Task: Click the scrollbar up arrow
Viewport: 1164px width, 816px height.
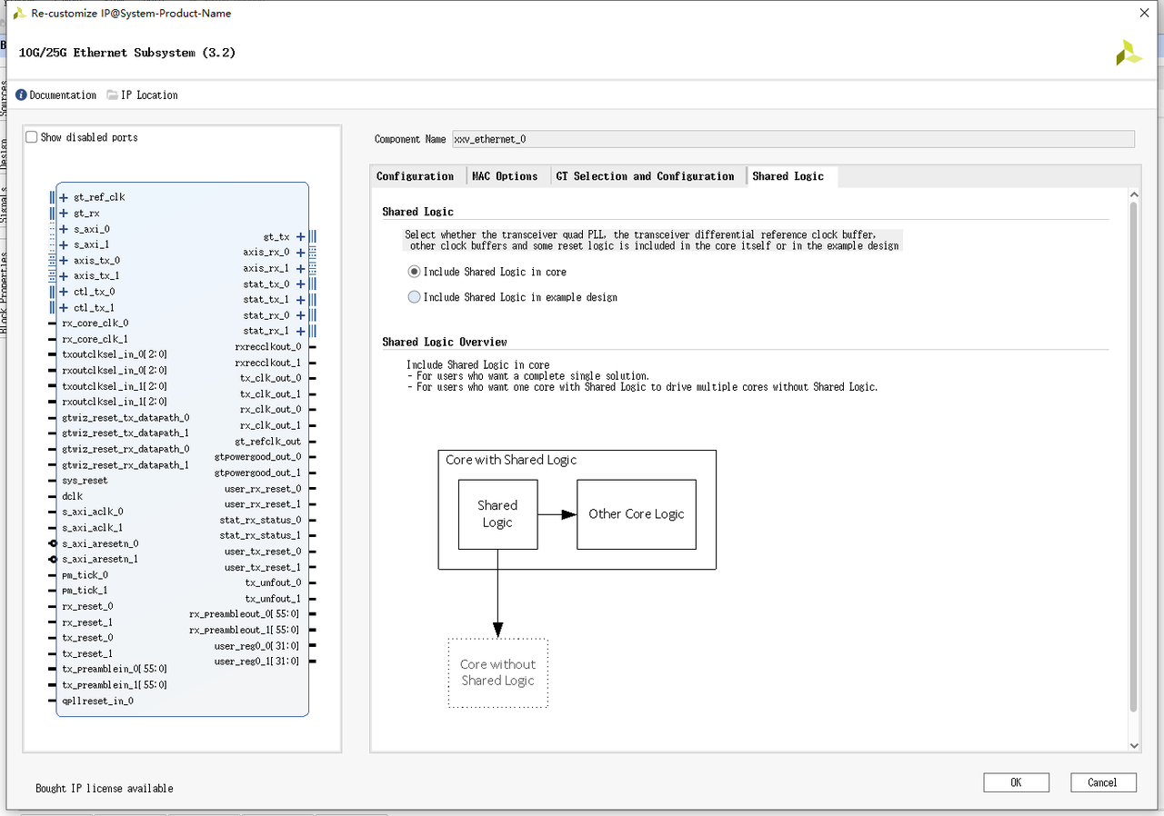Action: click(1134, 194)
